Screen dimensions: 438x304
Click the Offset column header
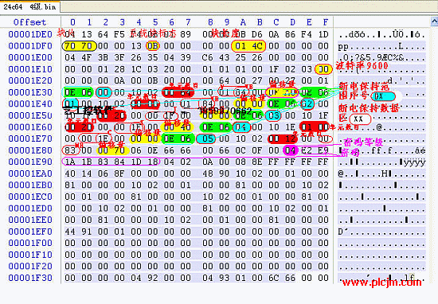tap(30, 22)
